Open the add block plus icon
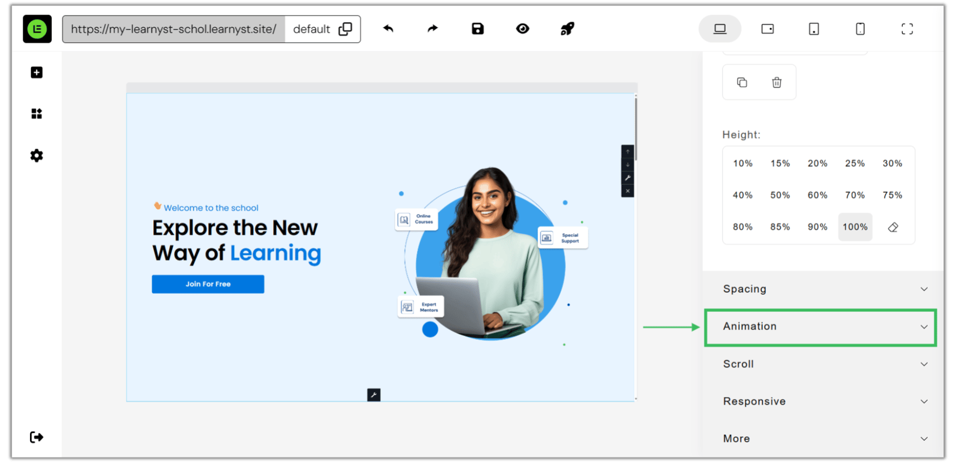Screen dimensions: 955x463 pyautogui.click(x=37, y=73)
